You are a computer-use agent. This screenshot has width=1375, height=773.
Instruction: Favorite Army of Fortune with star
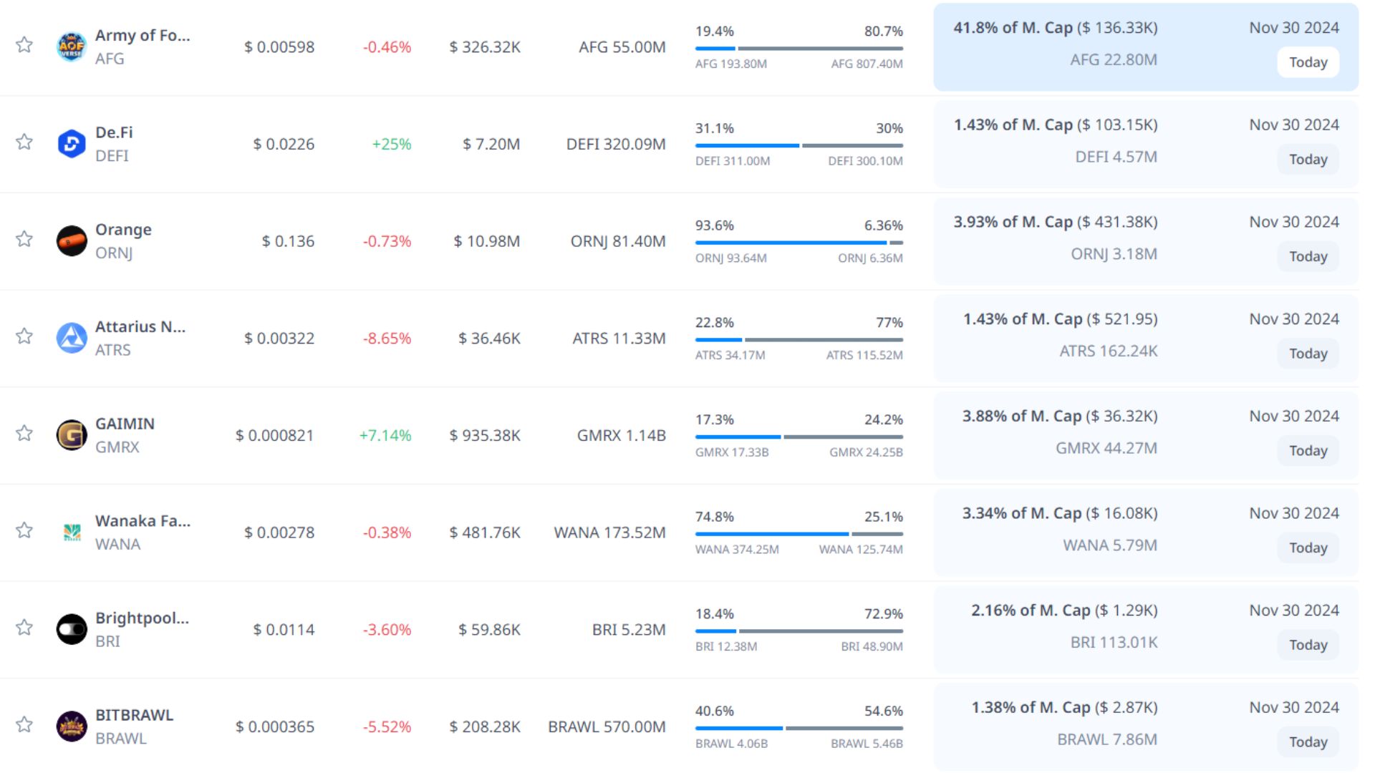pos(24,45)
